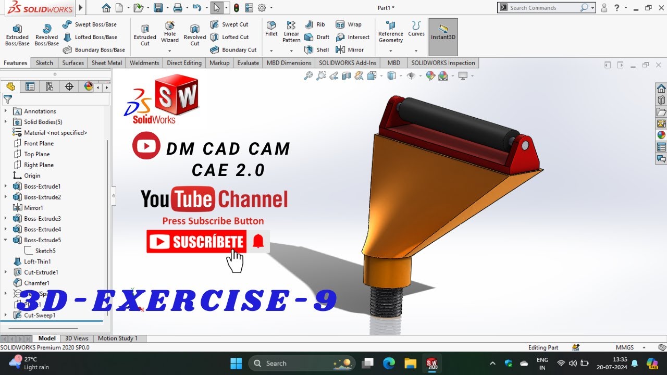Viewport: 667px width, 375px height.
Task: Open Fillet dropdown arrow
Action: (x=271, y=51)
